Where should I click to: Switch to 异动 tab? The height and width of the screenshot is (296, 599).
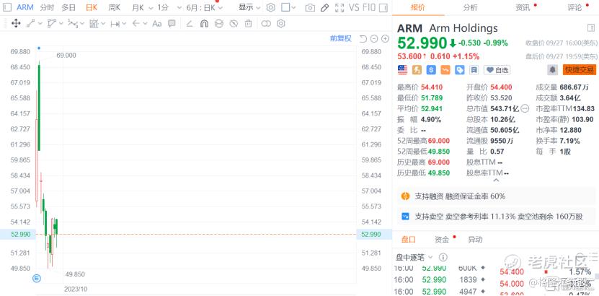click(x=475, y=240)
